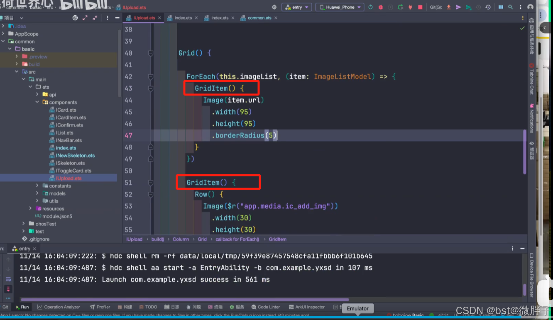Switch to the common.ets editor tab
Image resolution: width=553 pixels, height=320 pixels.
click(x=259, y=18)
